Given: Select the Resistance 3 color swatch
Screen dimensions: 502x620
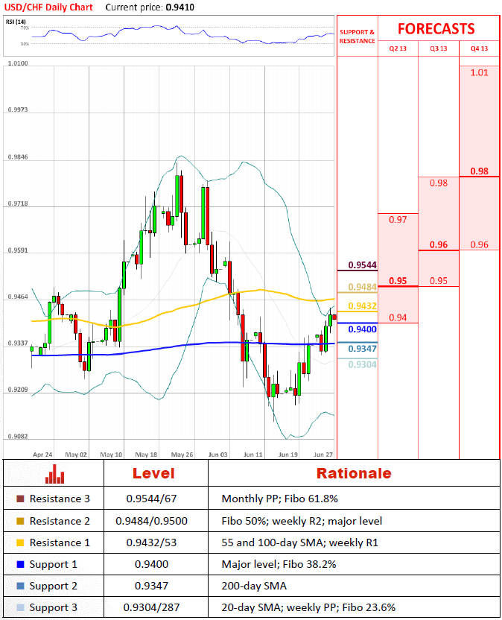Looking at the screenshot, I should pos(21,499).
